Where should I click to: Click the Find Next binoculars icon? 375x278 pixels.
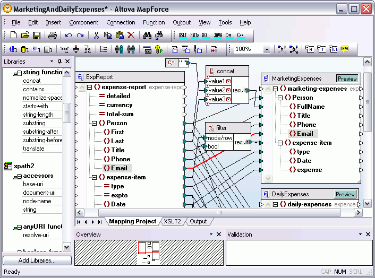coord(159,36)
